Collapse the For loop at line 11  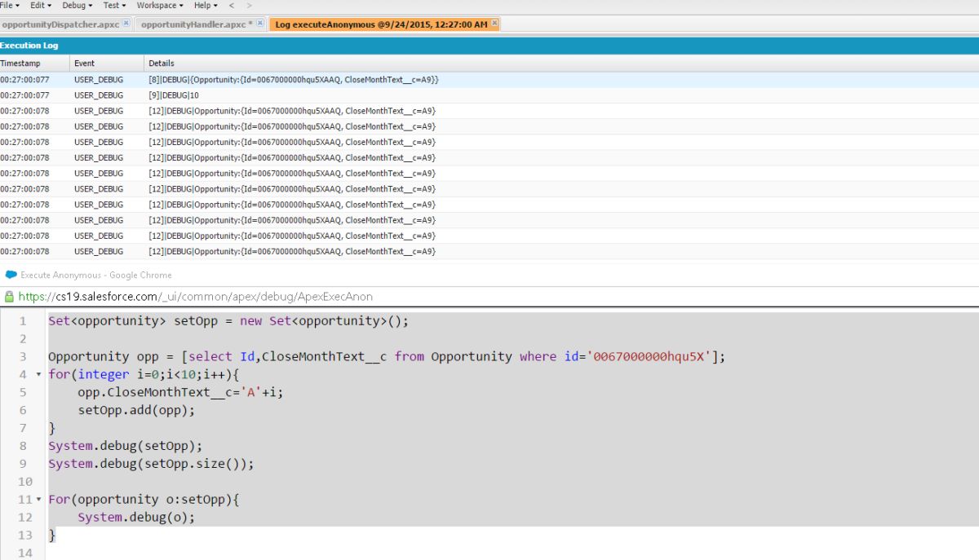38,499
